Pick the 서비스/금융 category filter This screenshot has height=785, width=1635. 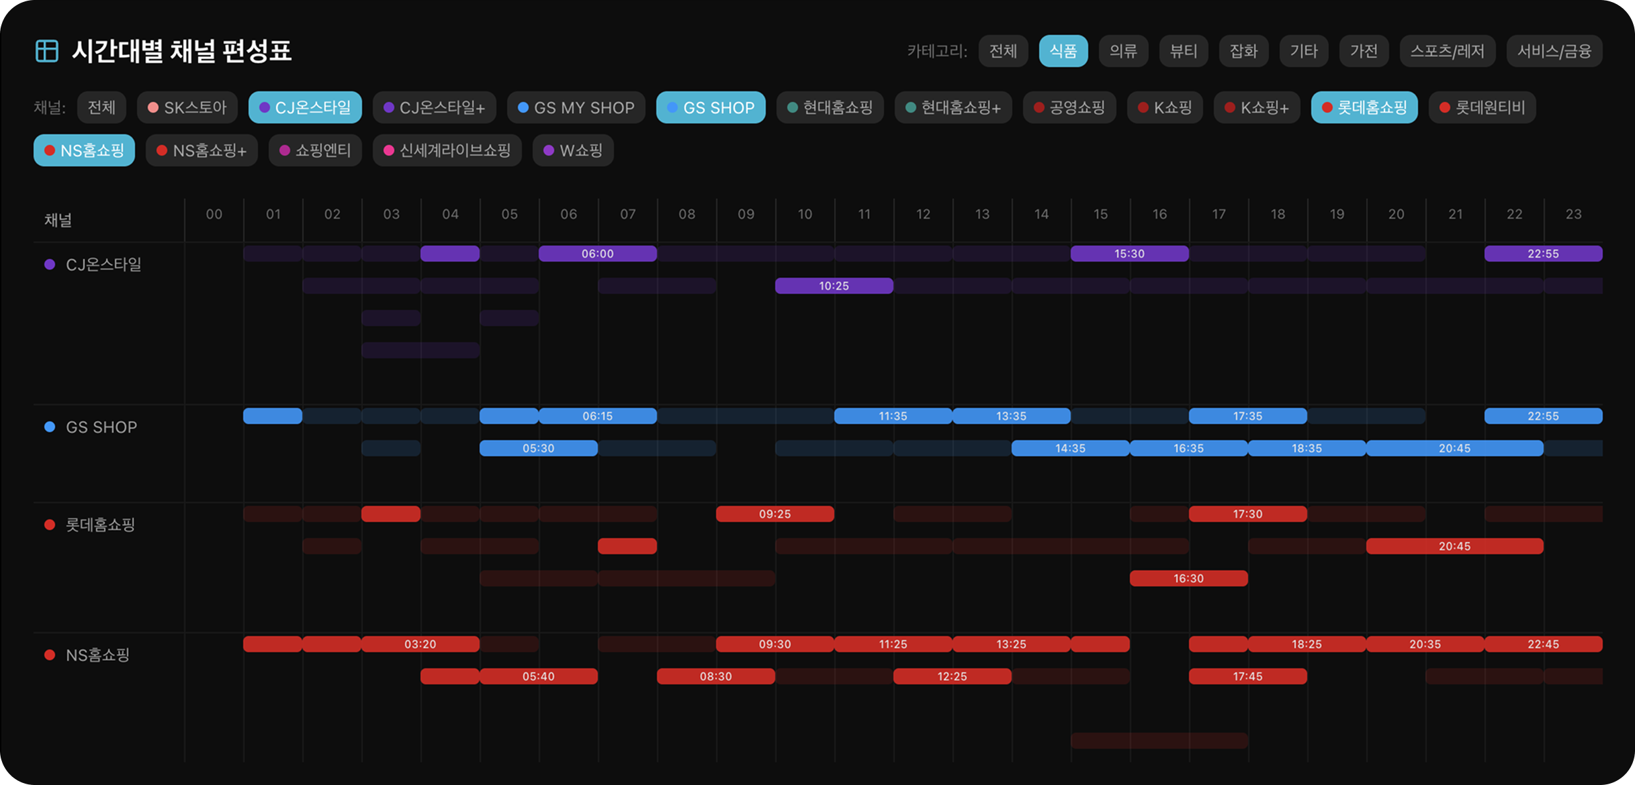[1554, 51]
